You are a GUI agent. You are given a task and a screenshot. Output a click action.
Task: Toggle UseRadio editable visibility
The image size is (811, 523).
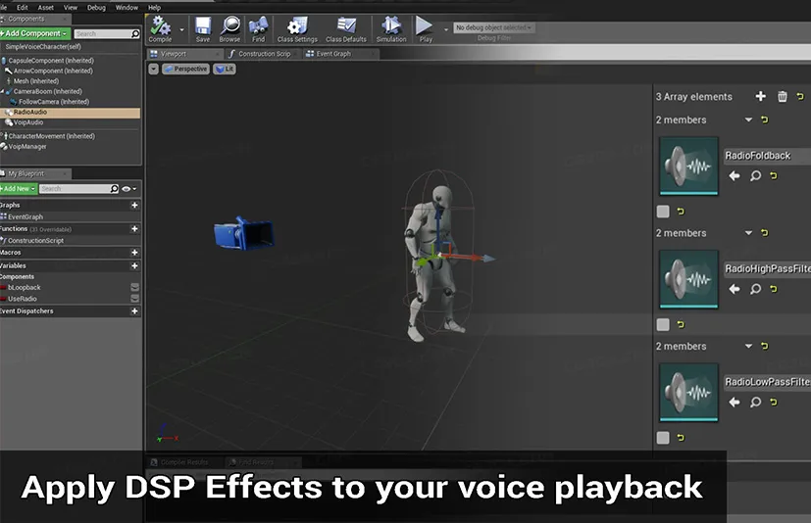point(134,299)
